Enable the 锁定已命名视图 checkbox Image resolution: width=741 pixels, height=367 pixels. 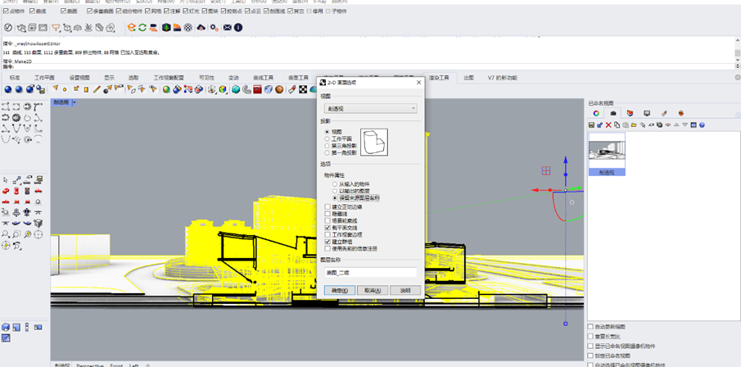590,356
